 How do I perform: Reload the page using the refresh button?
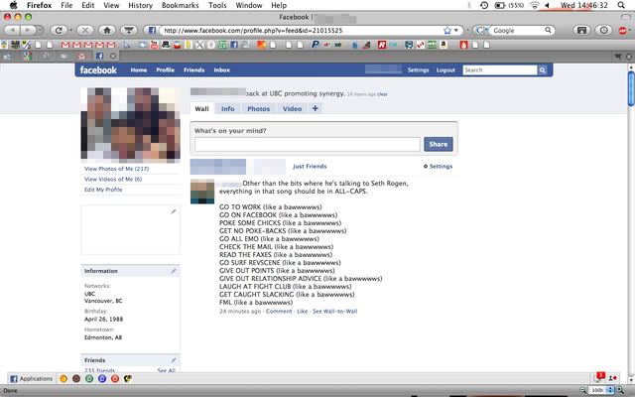click(x=59, y=30)
